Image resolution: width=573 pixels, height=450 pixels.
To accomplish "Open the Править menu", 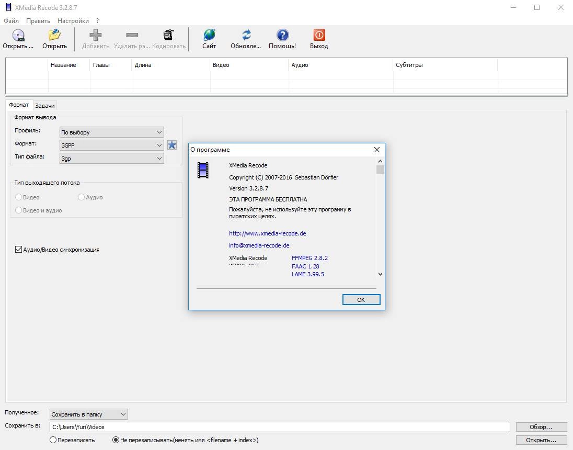I will tap(38, 21).
